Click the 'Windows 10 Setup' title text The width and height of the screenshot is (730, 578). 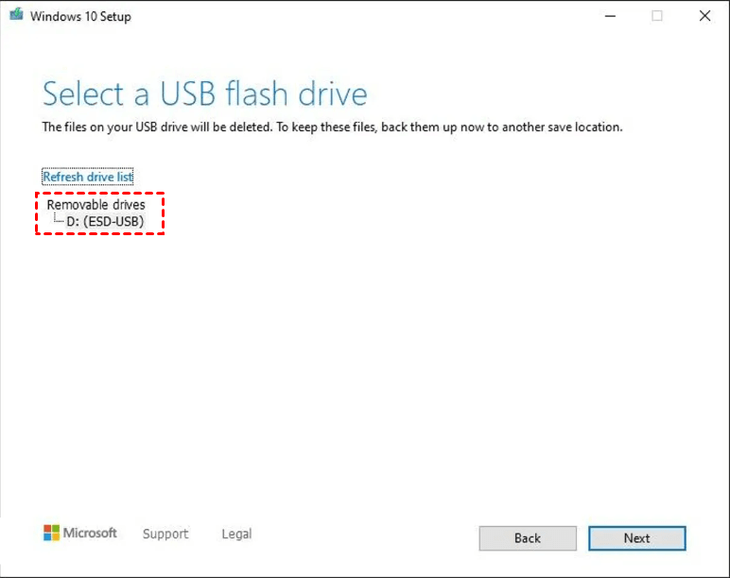(x=80, y=16)
